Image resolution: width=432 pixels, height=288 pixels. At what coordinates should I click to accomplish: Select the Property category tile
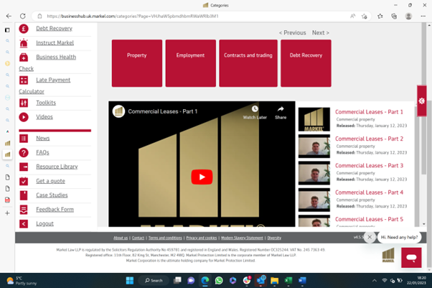(x=137, y=63)
